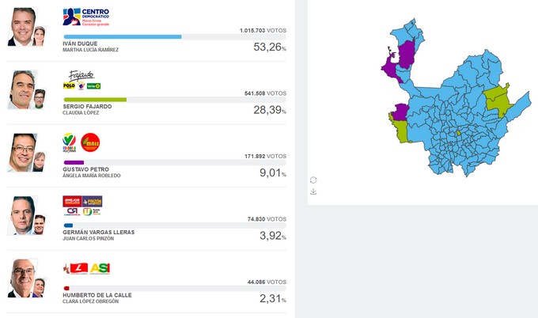Click the red MAIS party logo

pos(90,142)
